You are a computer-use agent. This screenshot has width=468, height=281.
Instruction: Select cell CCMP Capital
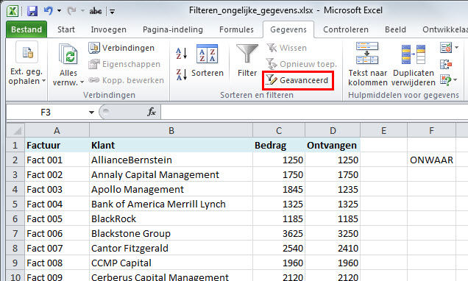click(x=171, y=263)
